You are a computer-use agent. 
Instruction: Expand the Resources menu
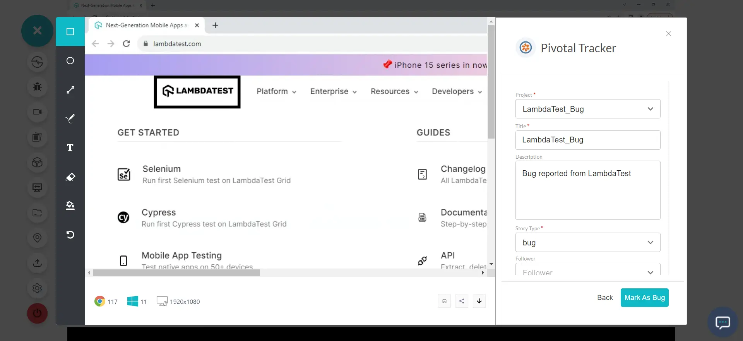[394, 91]
